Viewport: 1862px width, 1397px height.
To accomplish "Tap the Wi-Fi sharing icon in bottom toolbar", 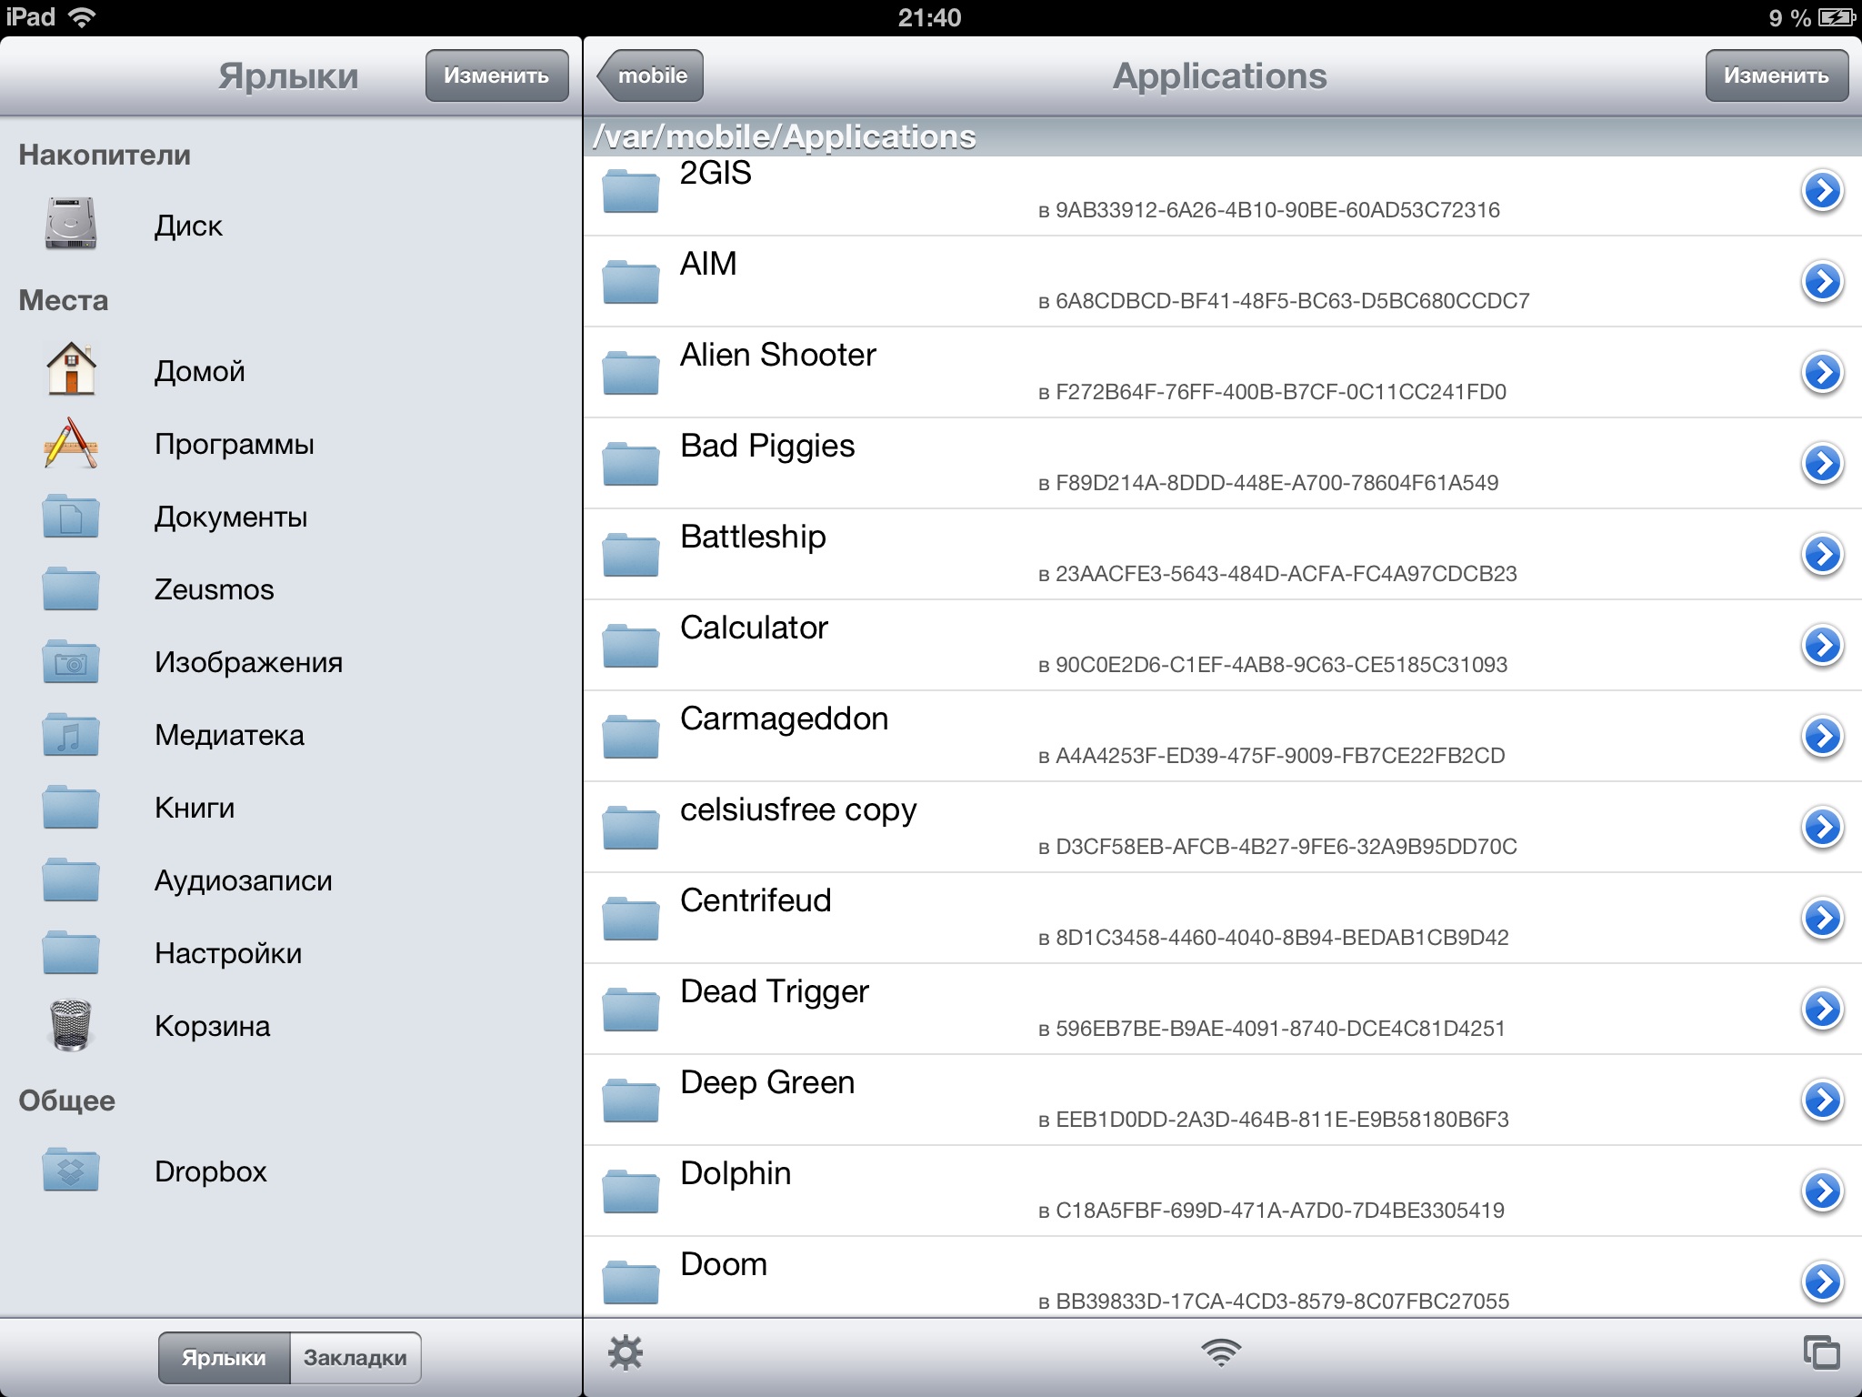I will 1221,1352.
